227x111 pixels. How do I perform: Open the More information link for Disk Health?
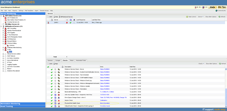pos(105,103)
